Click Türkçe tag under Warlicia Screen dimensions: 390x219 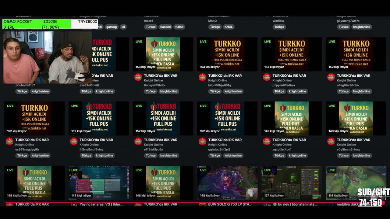click(279, 27)
